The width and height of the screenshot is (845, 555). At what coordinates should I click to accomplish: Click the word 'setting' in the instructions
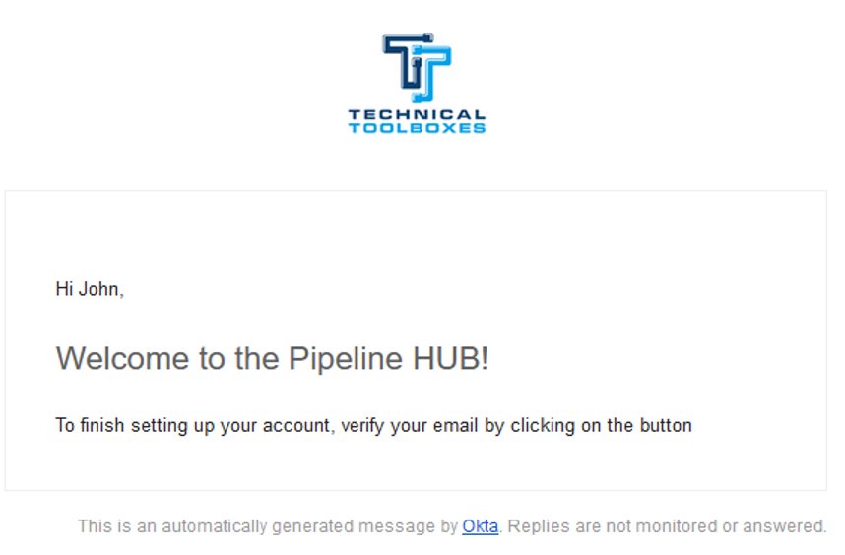(x=159, y=425)
